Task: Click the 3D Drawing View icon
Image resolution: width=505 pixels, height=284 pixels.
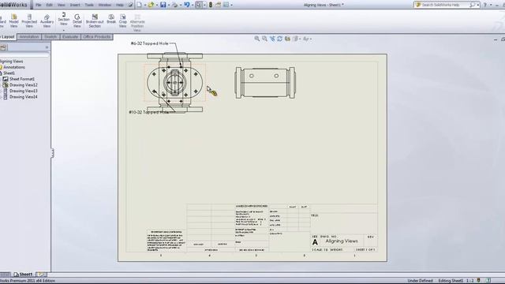Action: coord(287,39)
